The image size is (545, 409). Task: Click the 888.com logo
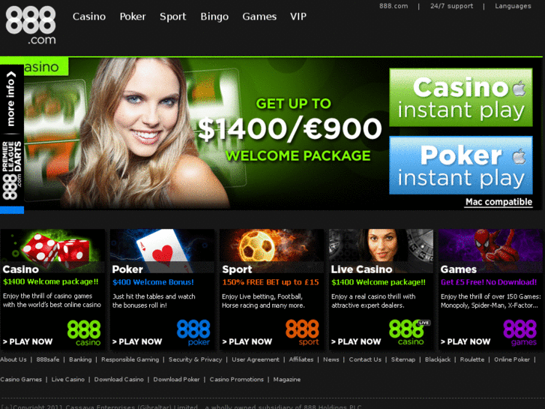[x=31, y=26]
